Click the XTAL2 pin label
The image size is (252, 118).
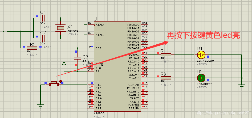point(100,35)
